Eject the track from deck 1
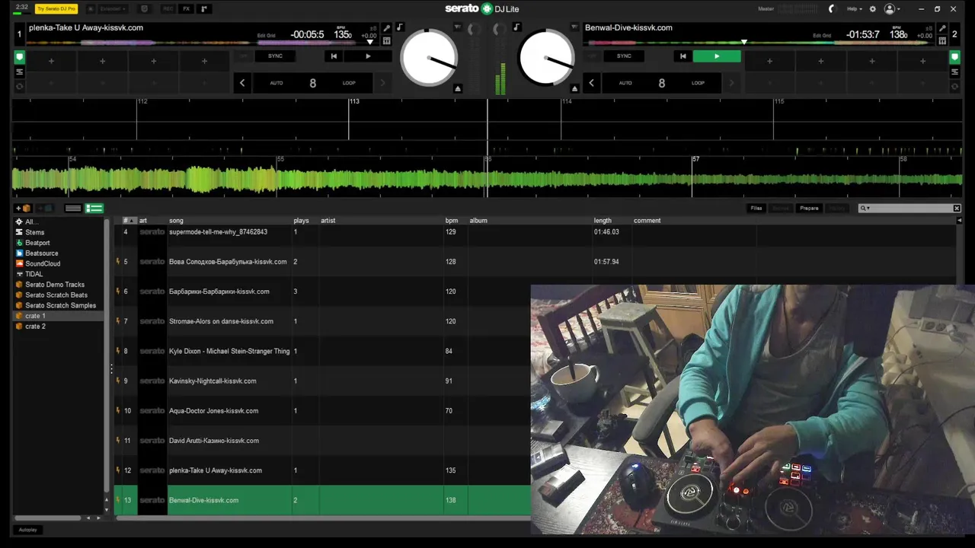The height and width of the screenshot is (548, 975). point(458,88)
